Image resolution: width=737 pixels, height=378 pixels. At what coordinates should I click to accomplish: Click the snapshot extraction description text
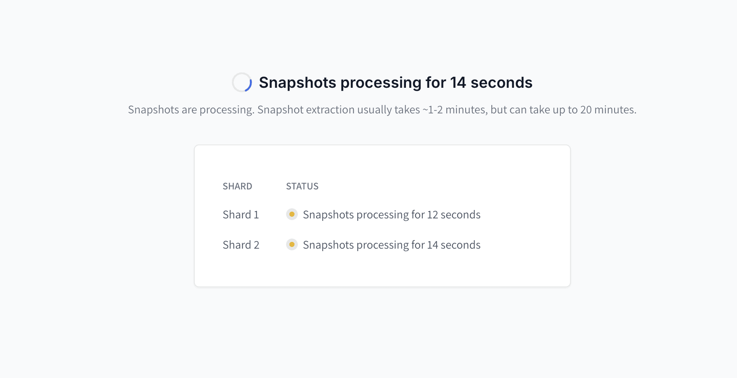coord(382,110)
